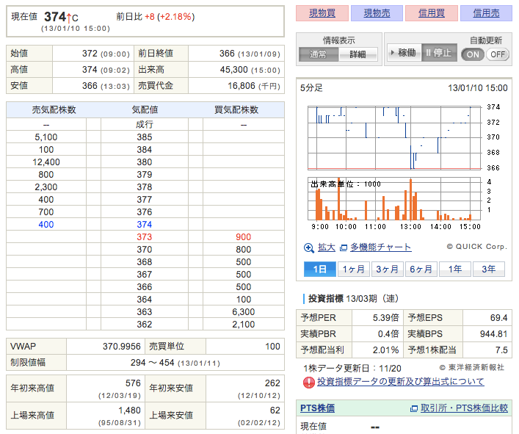Image resolution: width=519 pixels, height=434 pixels.
Task: Open the 取引所・PTS株価比較 comparison link
Action: [464, 408]
